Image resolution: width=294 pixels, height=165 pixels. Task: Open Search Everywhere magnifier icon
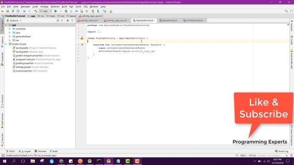(x=286, y=11)
